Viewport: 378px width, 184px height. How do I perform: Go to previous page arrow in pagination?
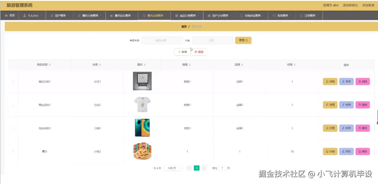[189, 168]
